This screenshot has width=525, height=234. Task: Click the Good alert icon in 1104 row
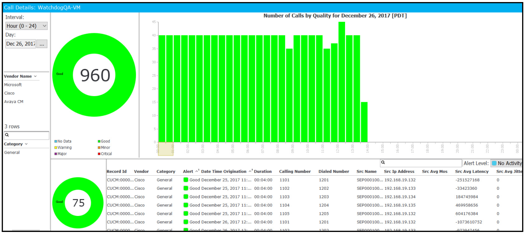(x=186, y=205)
